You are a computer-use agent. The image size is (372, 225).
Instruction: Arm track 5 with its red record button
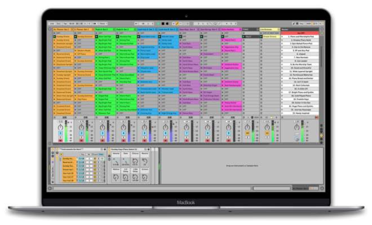[144, 140]
